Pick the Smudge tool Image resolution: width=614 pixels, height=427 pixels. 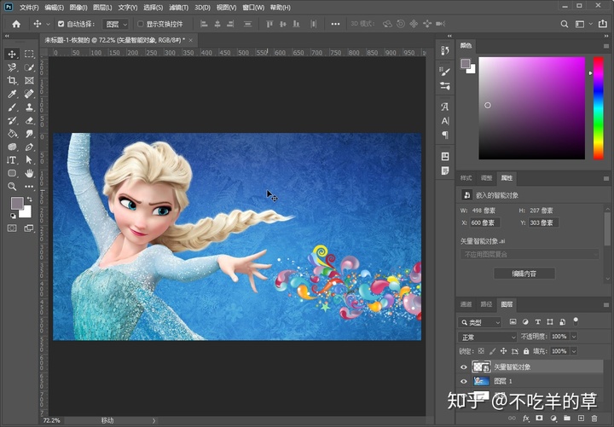coord(29,134)
